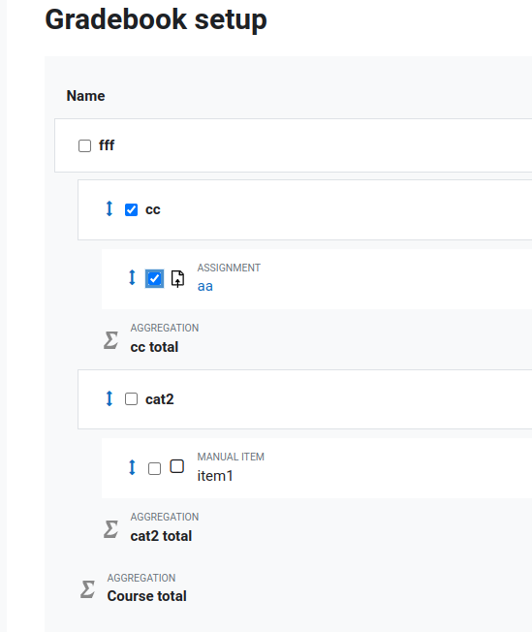Click the sigma icon for Course total
This screenshot has width=532, height=632.
point(87,589)
